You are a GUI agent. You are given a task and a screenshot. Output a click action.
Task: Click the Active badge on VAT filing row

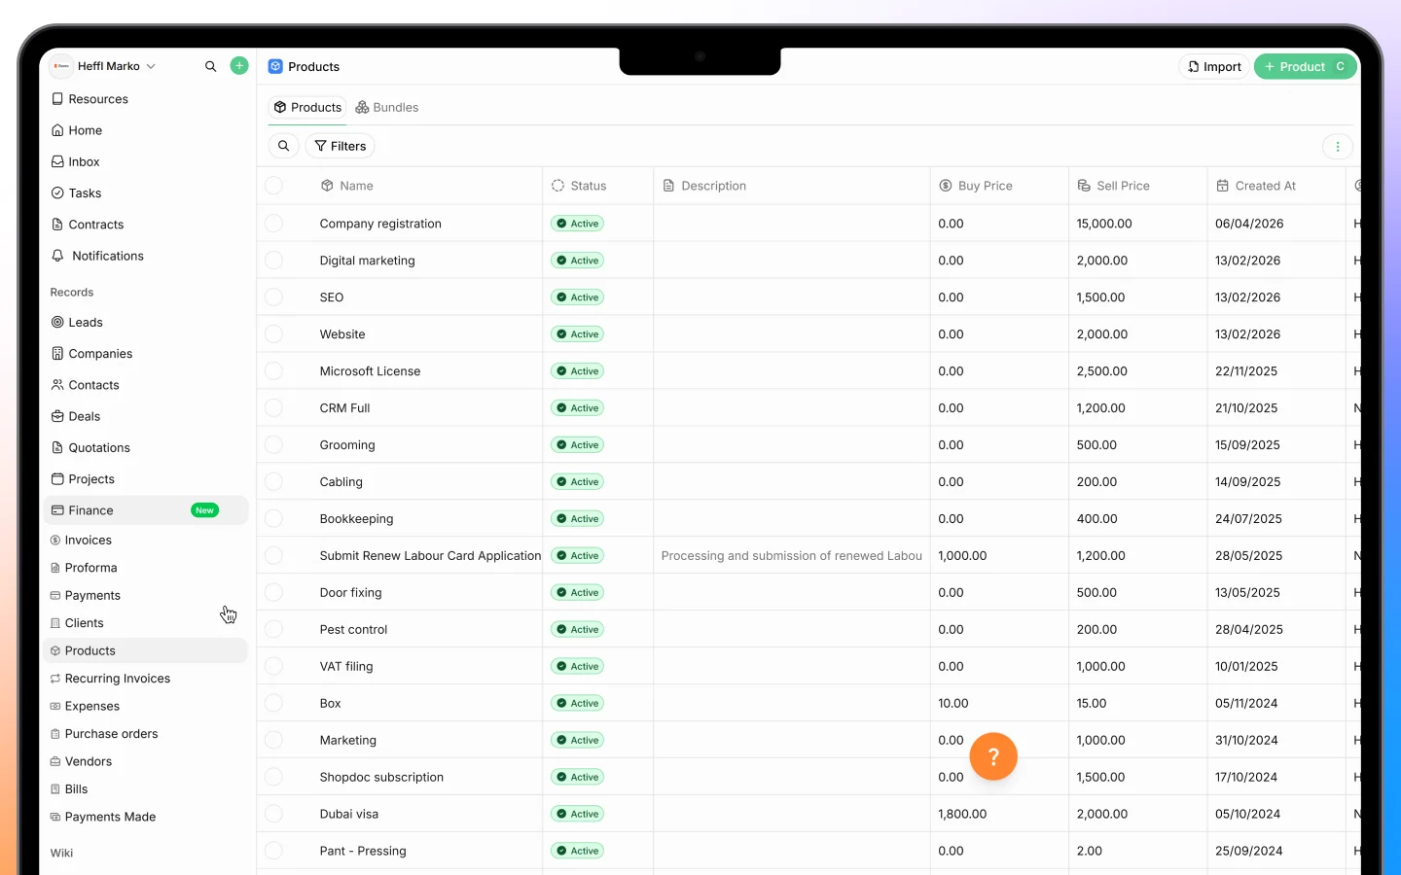pos(578,667)
